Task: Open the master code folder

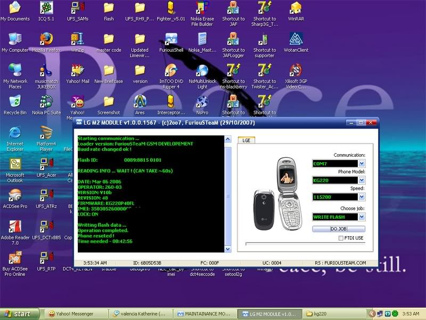Action: 109,43
